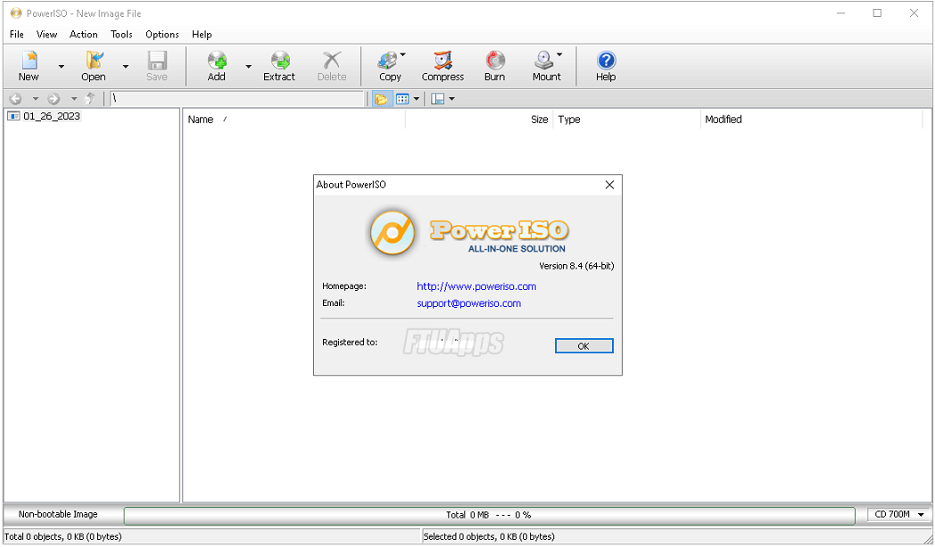Click the view mode icon
This screenshot has height=547, width=935.
pyautogui.click(x=402, y=99)
